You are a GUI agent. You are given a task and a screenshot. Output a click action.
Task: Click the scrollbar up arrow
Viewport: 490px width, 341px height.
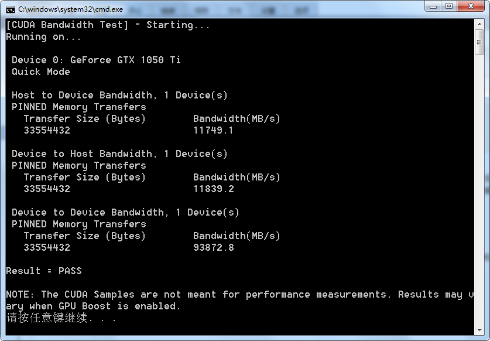[x=479, y=24]
